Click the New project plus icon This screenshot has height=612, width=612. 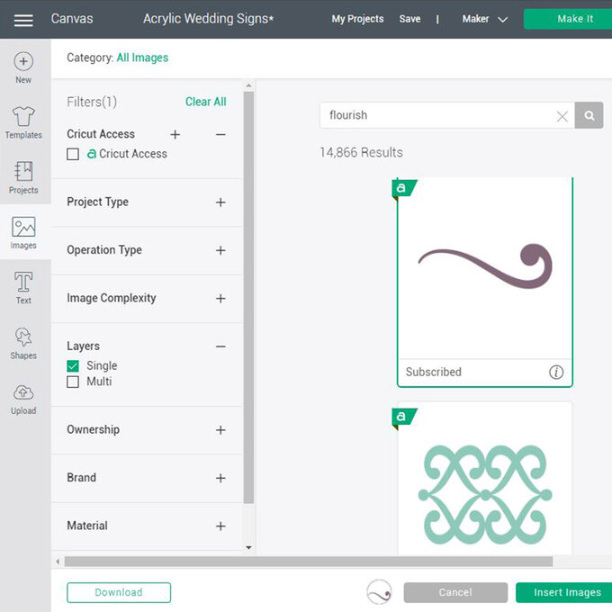[x=23, y=62]
